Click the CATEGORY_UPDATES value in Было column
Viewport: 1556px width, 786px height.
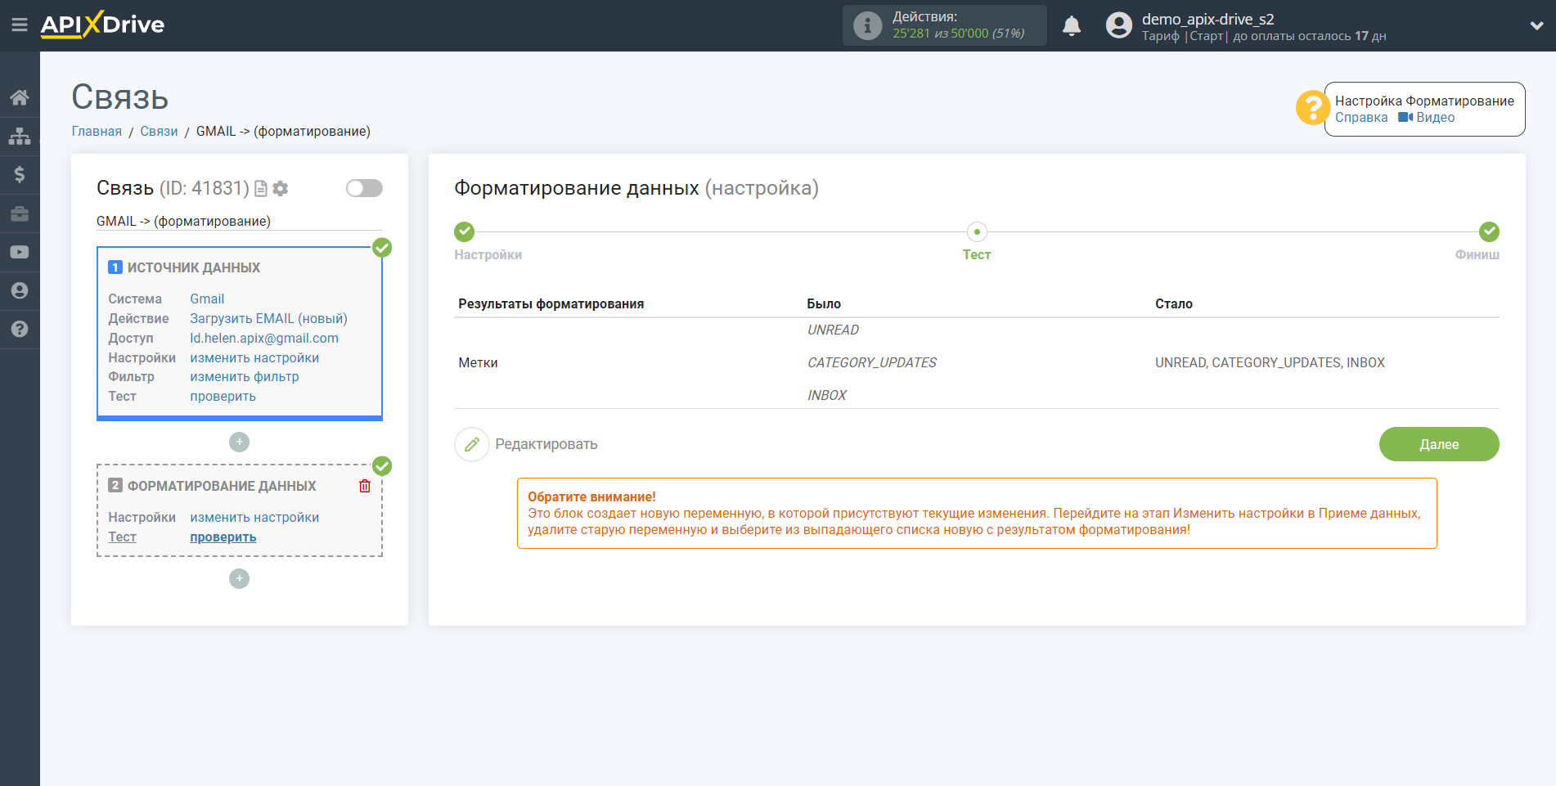tap(871, 362)
